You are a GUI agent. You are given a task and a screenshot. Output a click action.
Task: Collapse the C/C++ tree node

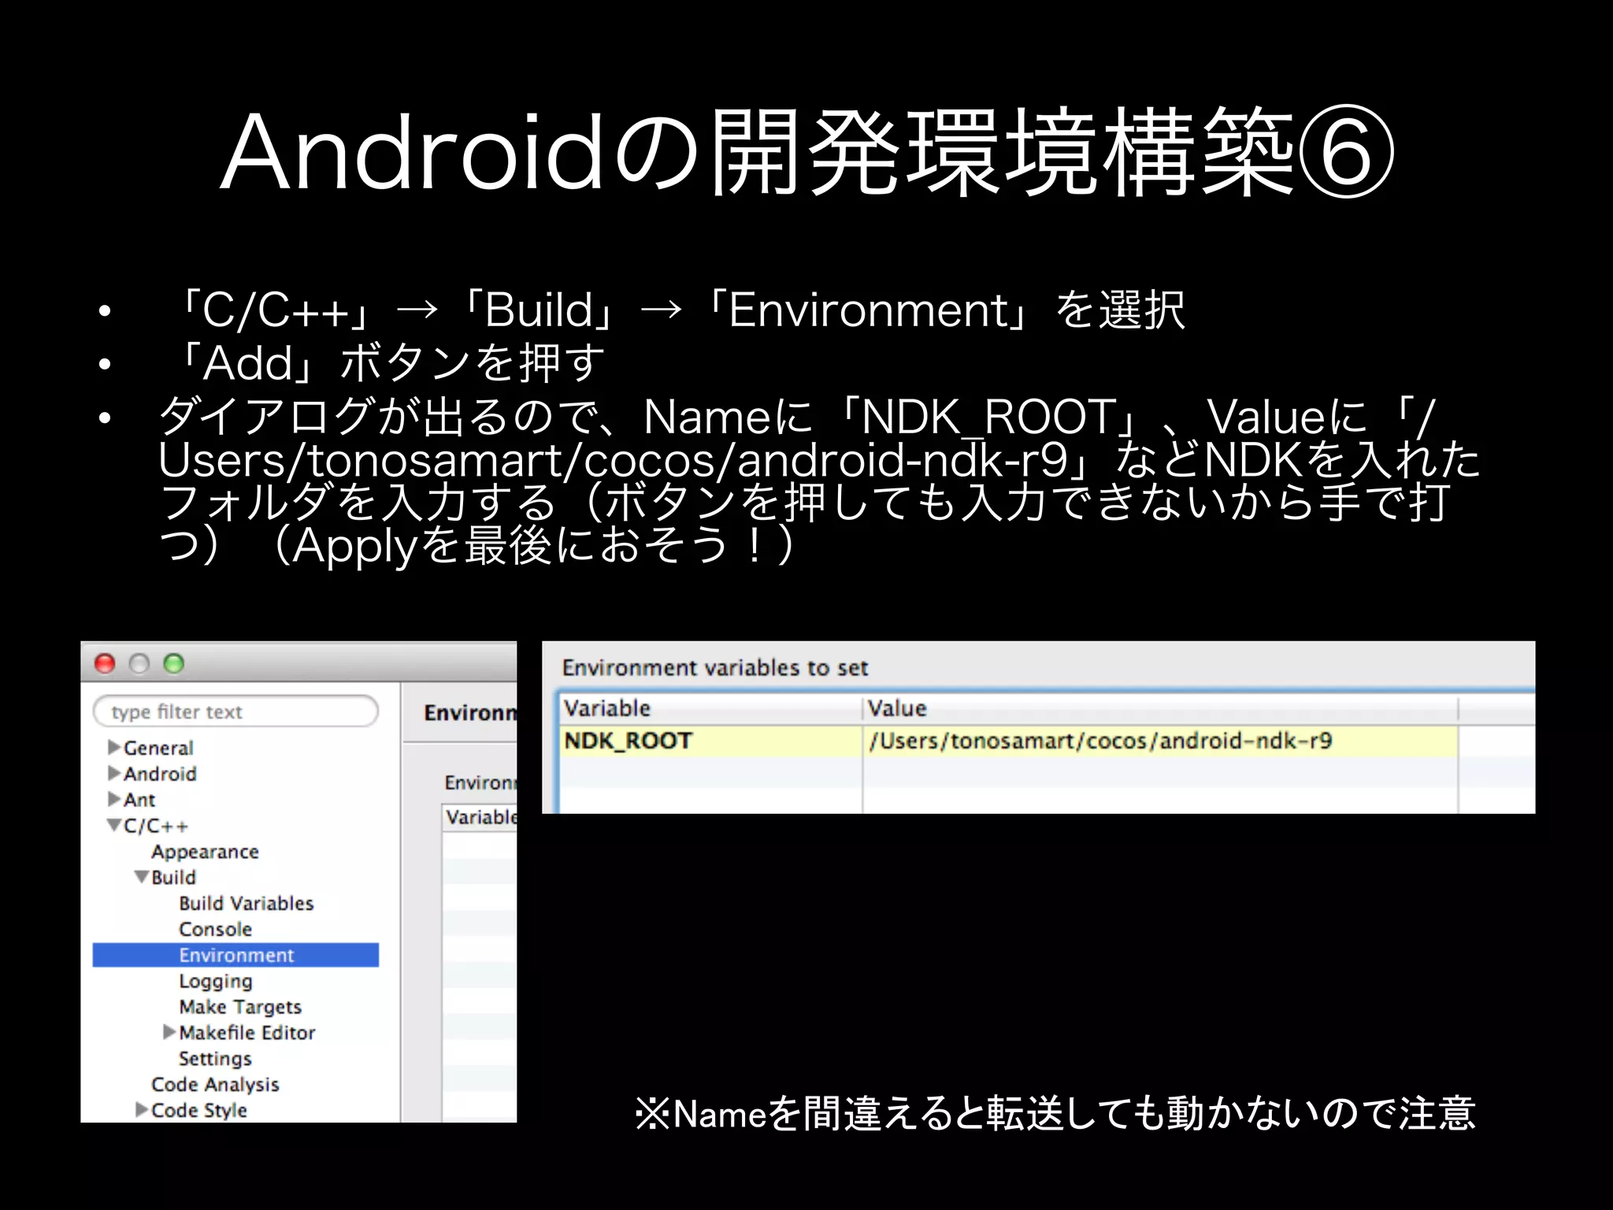click(x=114, y=825)
